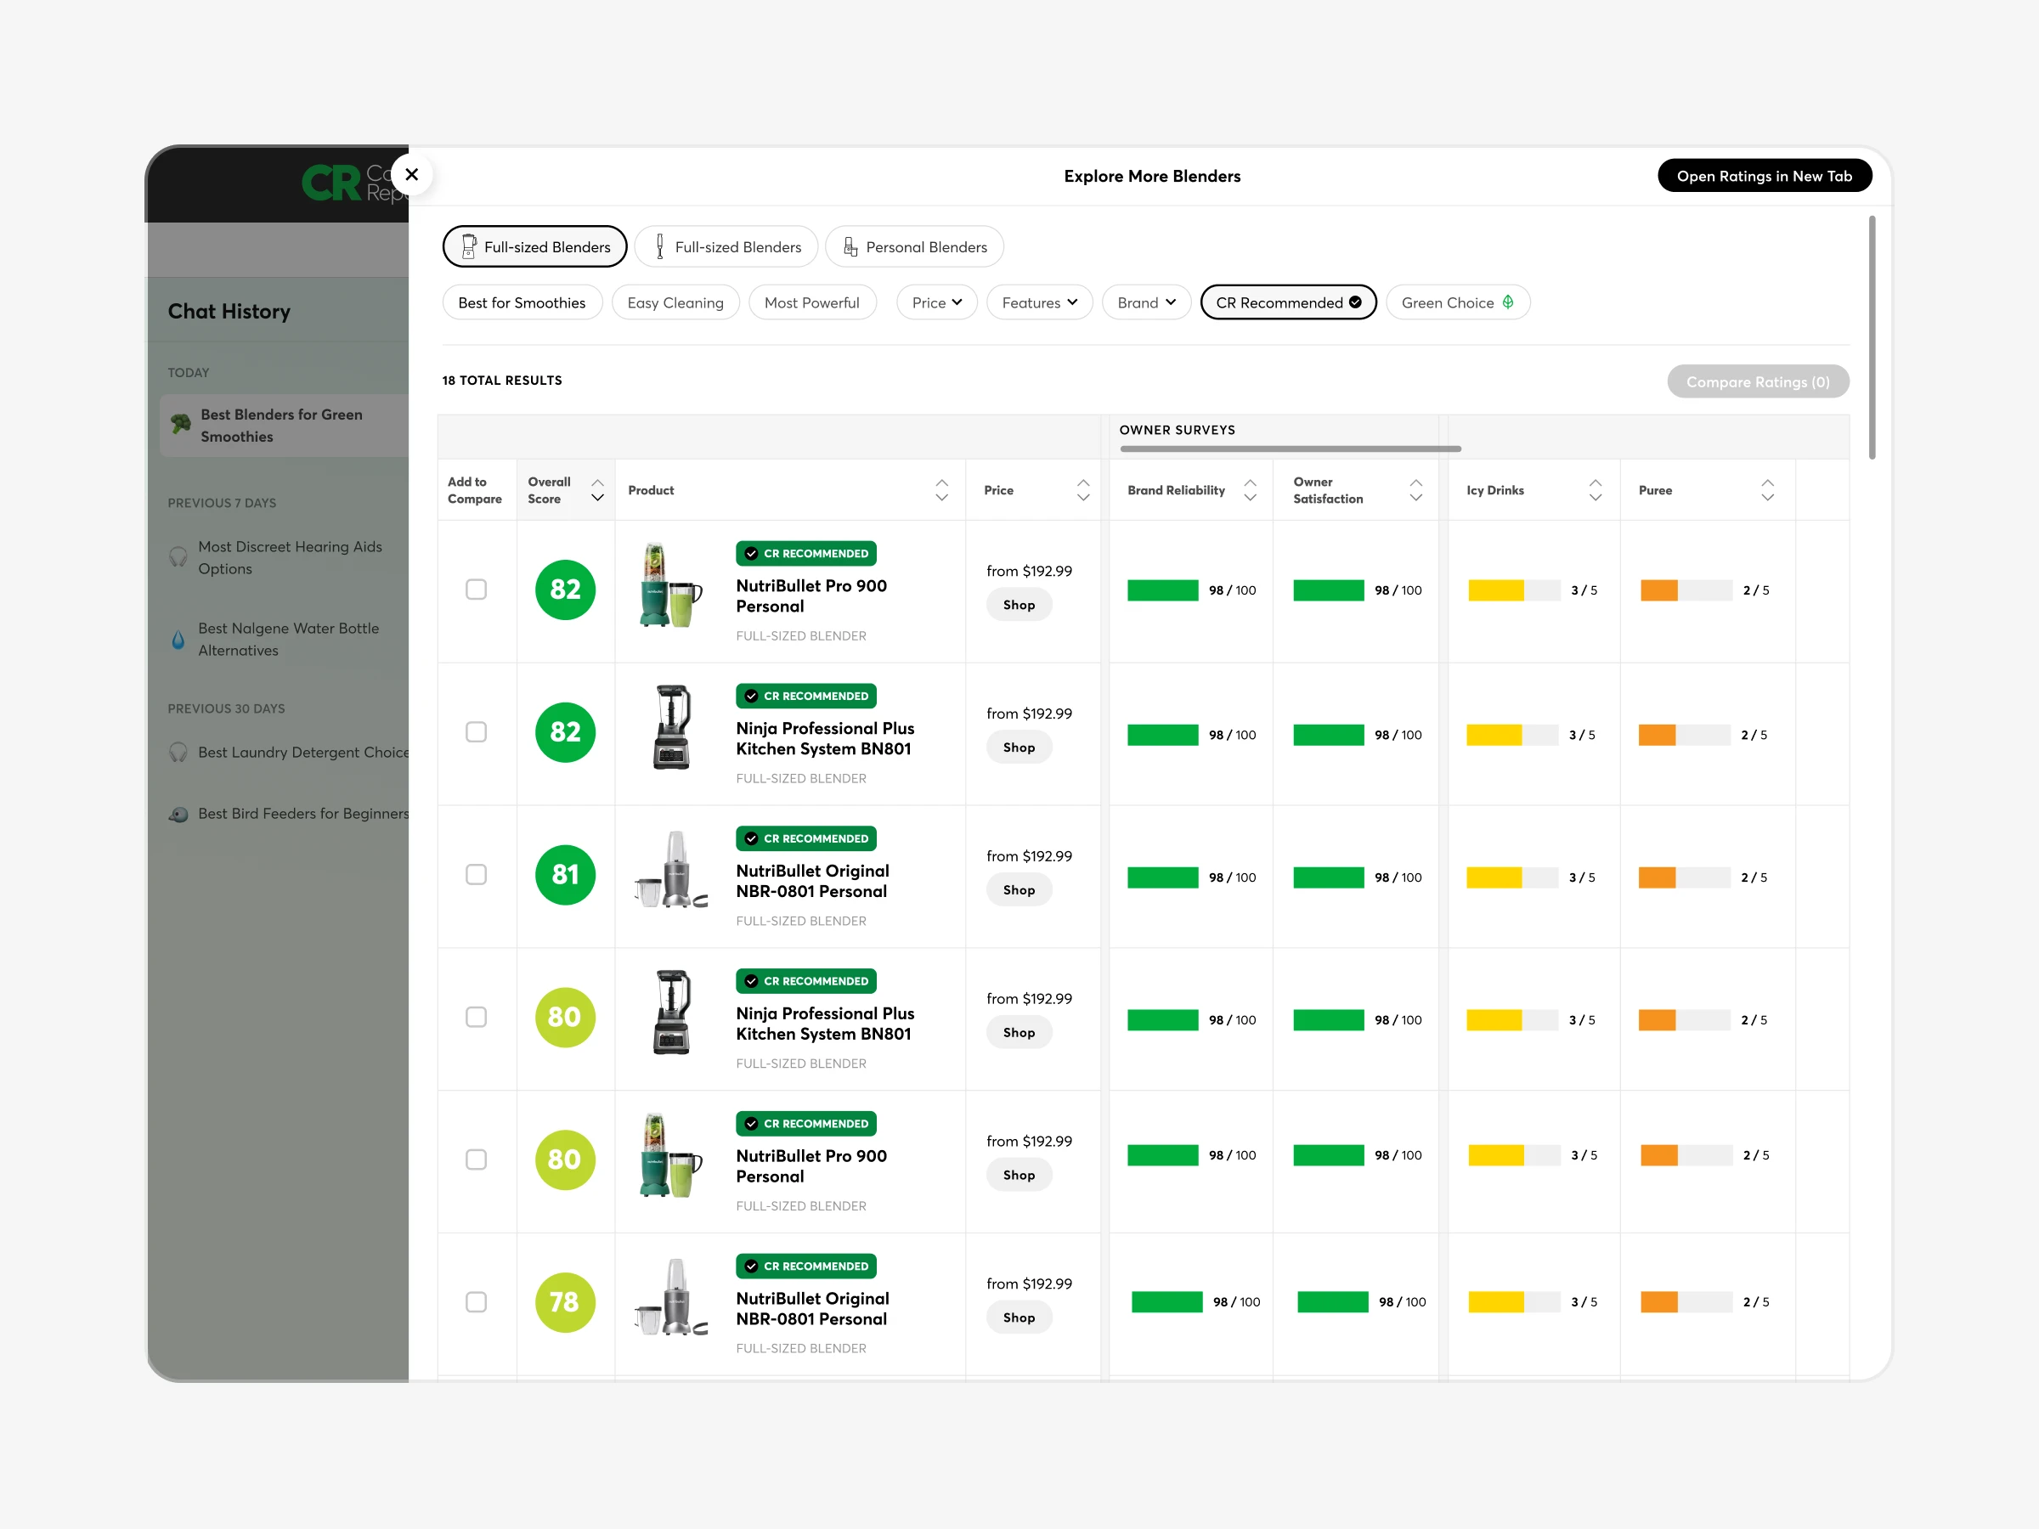Select the Best for Smoothies filter chip
The height and width of the screenshot is (1529, 2039).
tap(522, 302)
